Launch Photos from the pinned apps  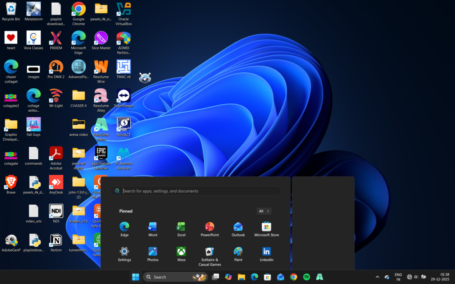point(153,254)
